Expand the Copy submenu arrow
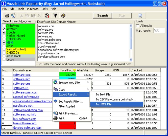The width and height of the screenshot is (168, 136). [x=88, y=89]
